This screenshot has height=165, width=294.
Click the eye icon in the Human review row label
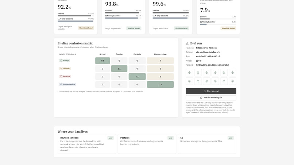click(x=61, y=85)
